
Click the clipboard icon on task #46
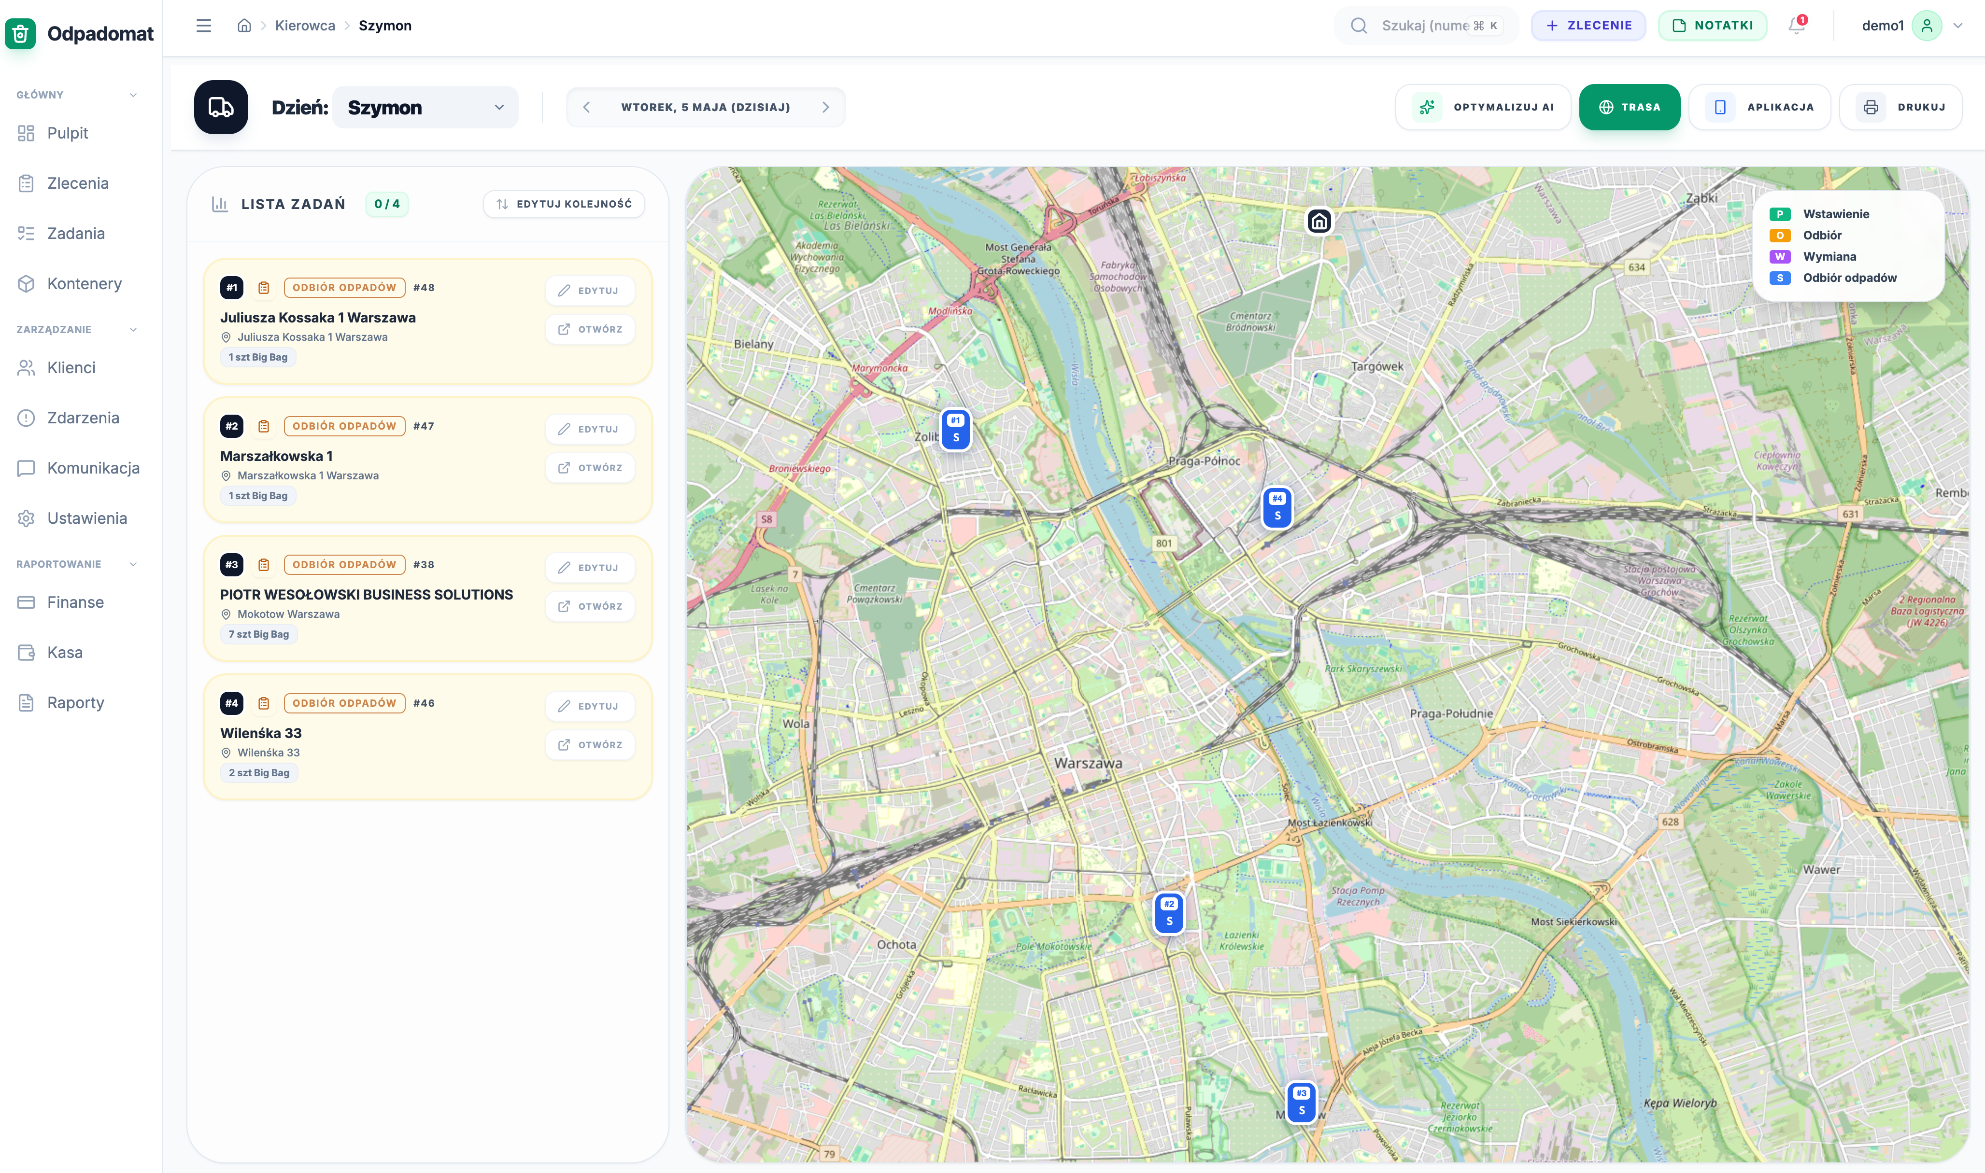tap(264, 703)
